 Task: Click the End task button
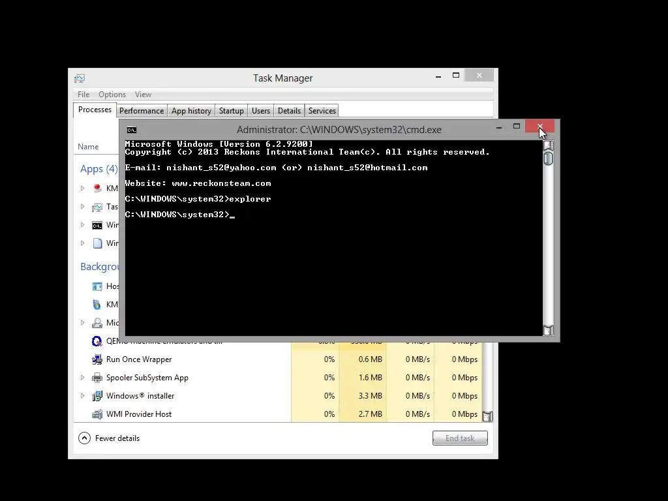click(x=460, y=438)
